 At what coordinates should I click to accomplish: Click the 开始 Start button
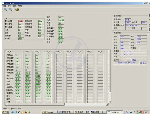(5, 112)
